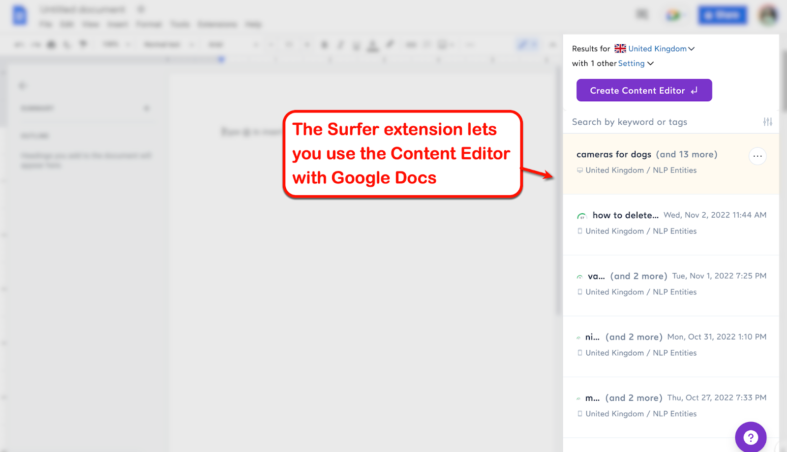Screen dimensions: 787x452
Task: Open the Format menu
Action: tap(149, 24)
